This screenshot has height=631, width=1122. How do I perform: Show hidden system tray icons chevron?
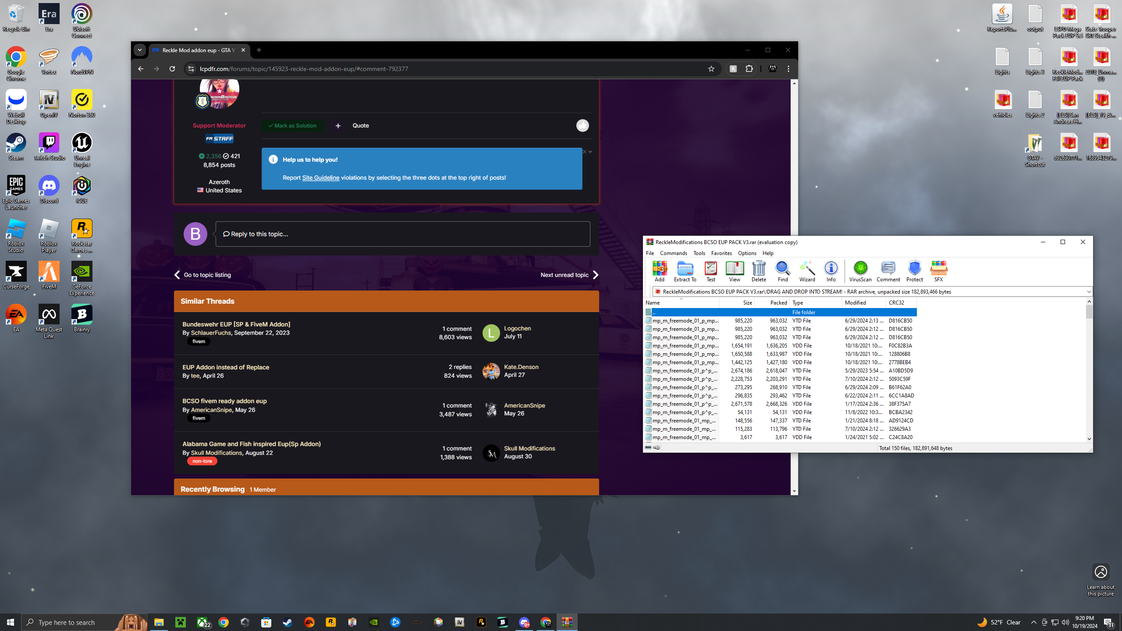pos(1033,622)
